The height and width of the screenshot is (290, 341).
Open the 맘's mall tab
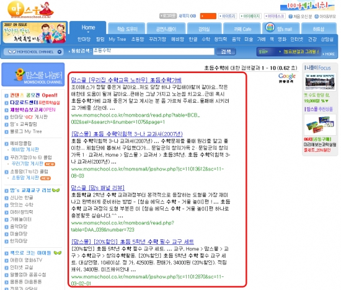(285, 29)
